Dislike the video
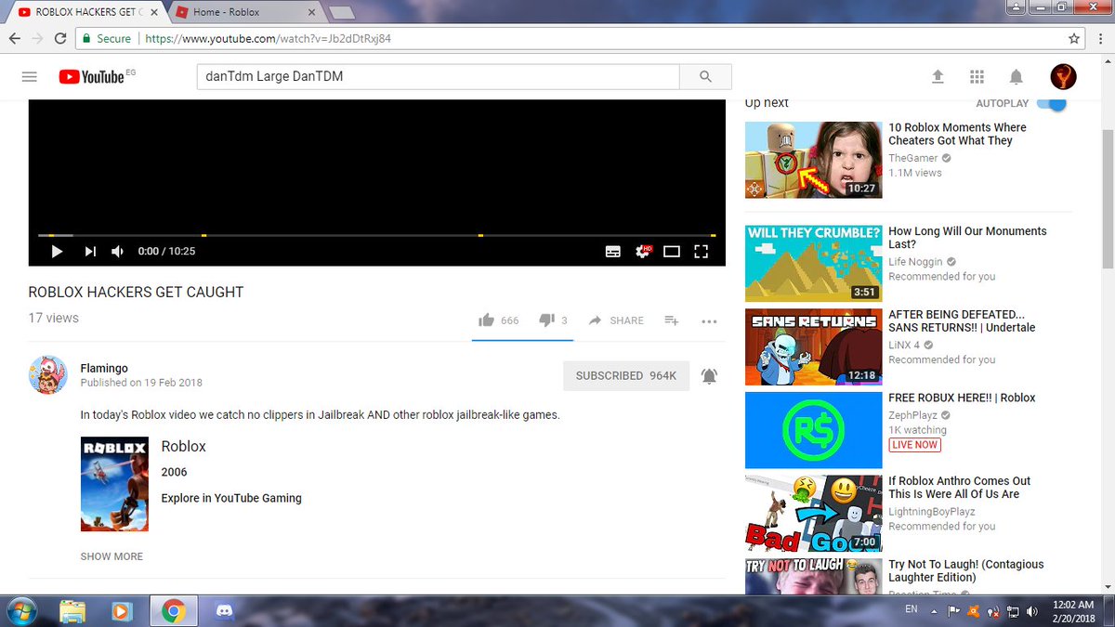The width and height of the screenshot is (1115, 627). (x=553, y=320)
